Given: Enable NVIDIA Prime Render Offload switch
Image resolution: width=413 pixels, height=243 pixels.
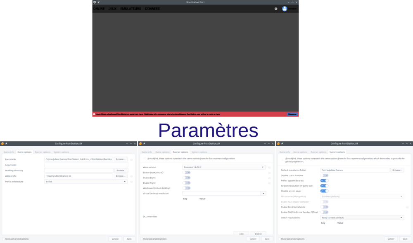Looking at the screenshot, I should click(x=325, y=212).
